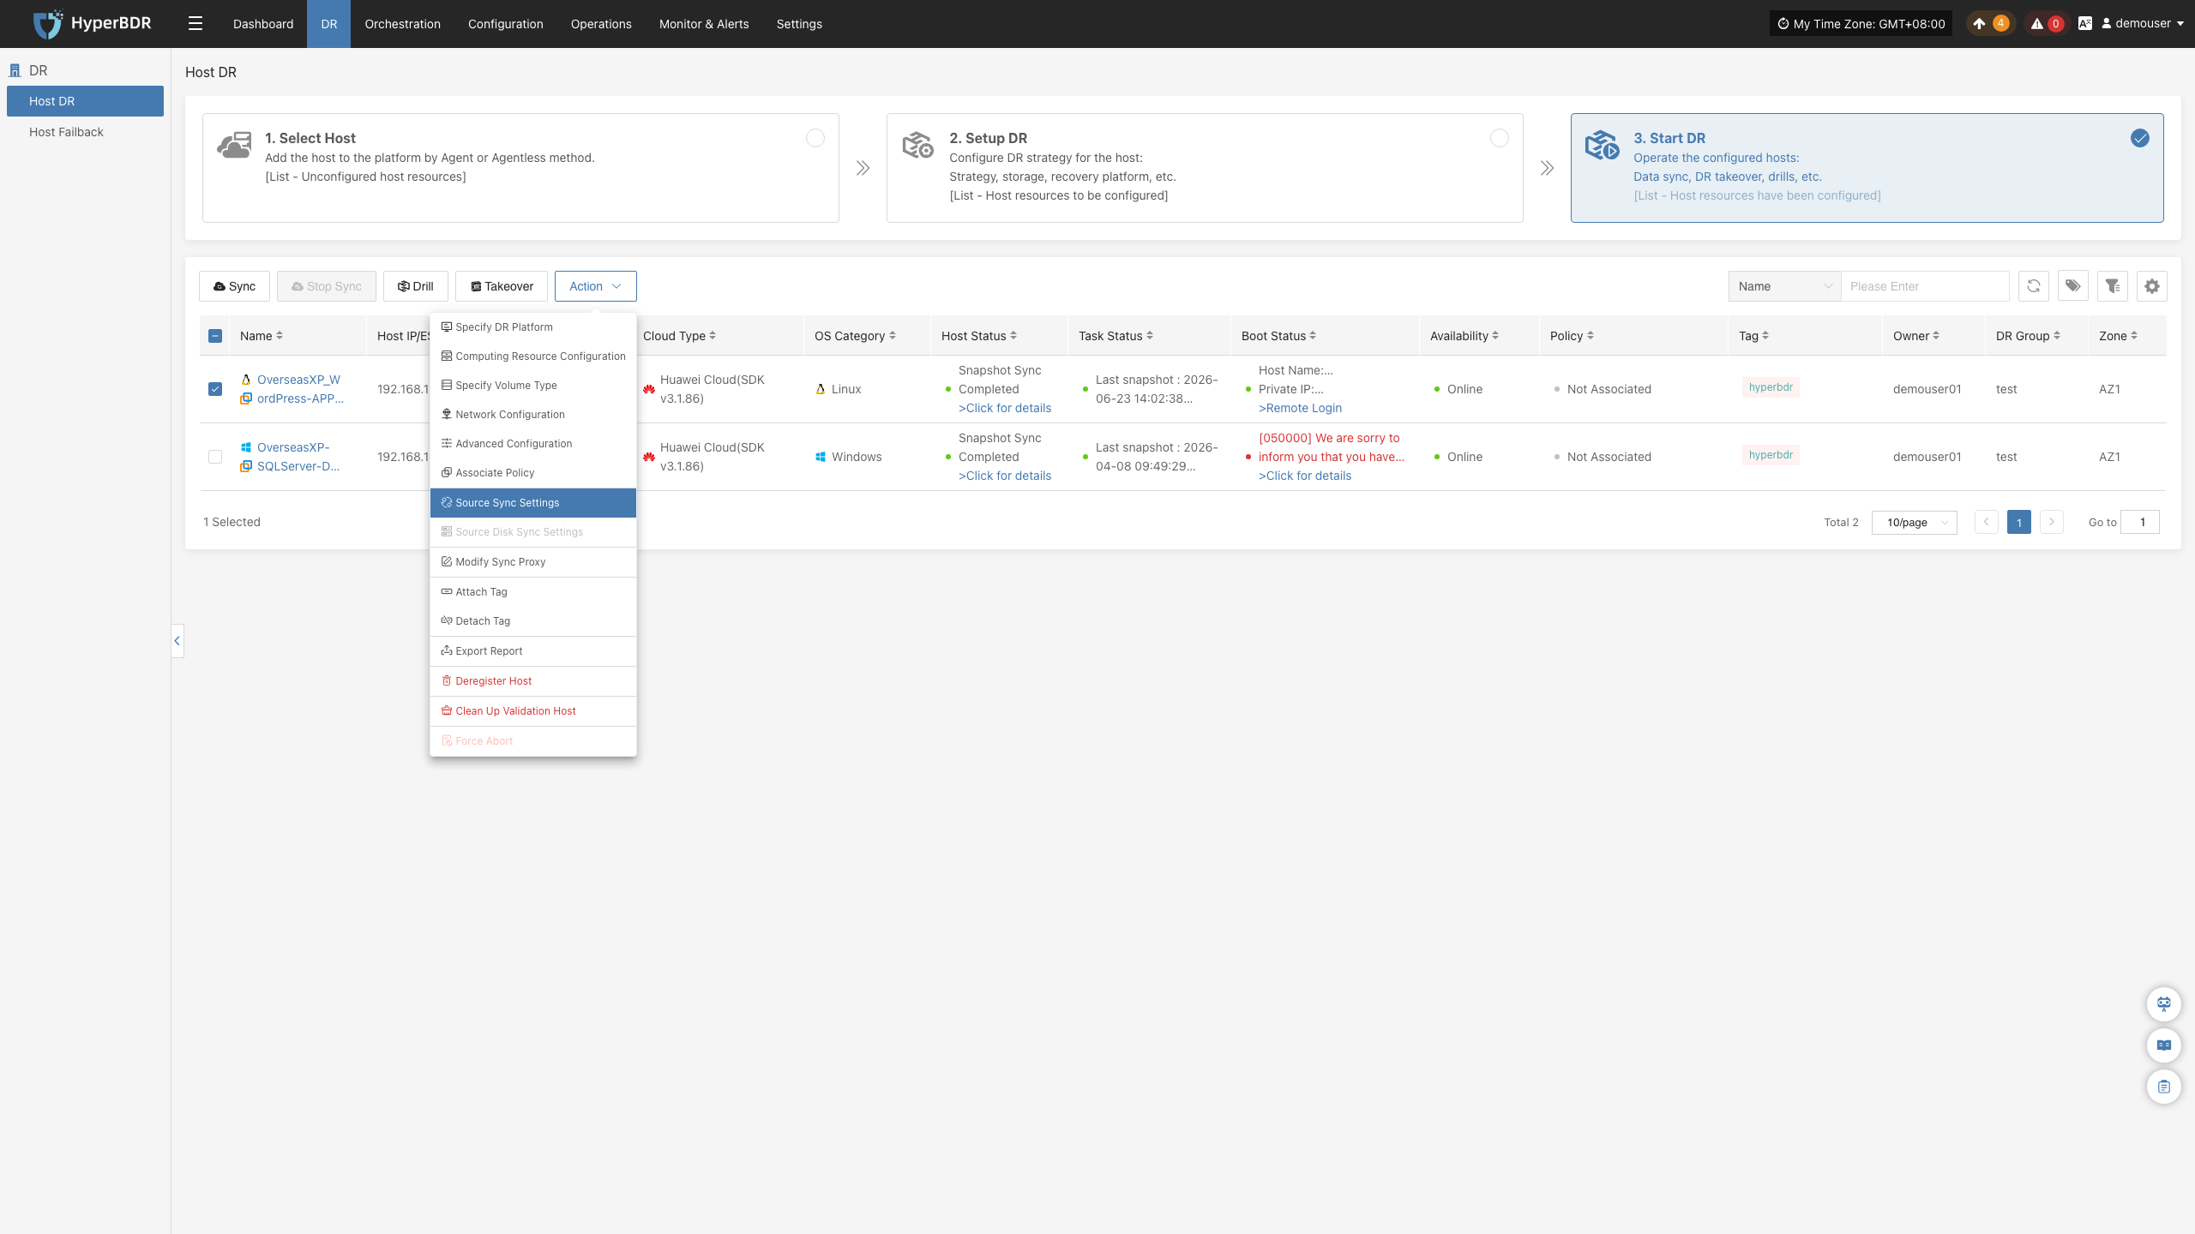Image resolution: width=2195 pixels, height=1234 pixels.
Task: Sort the DR Group column
Action: coord(2057,336)
